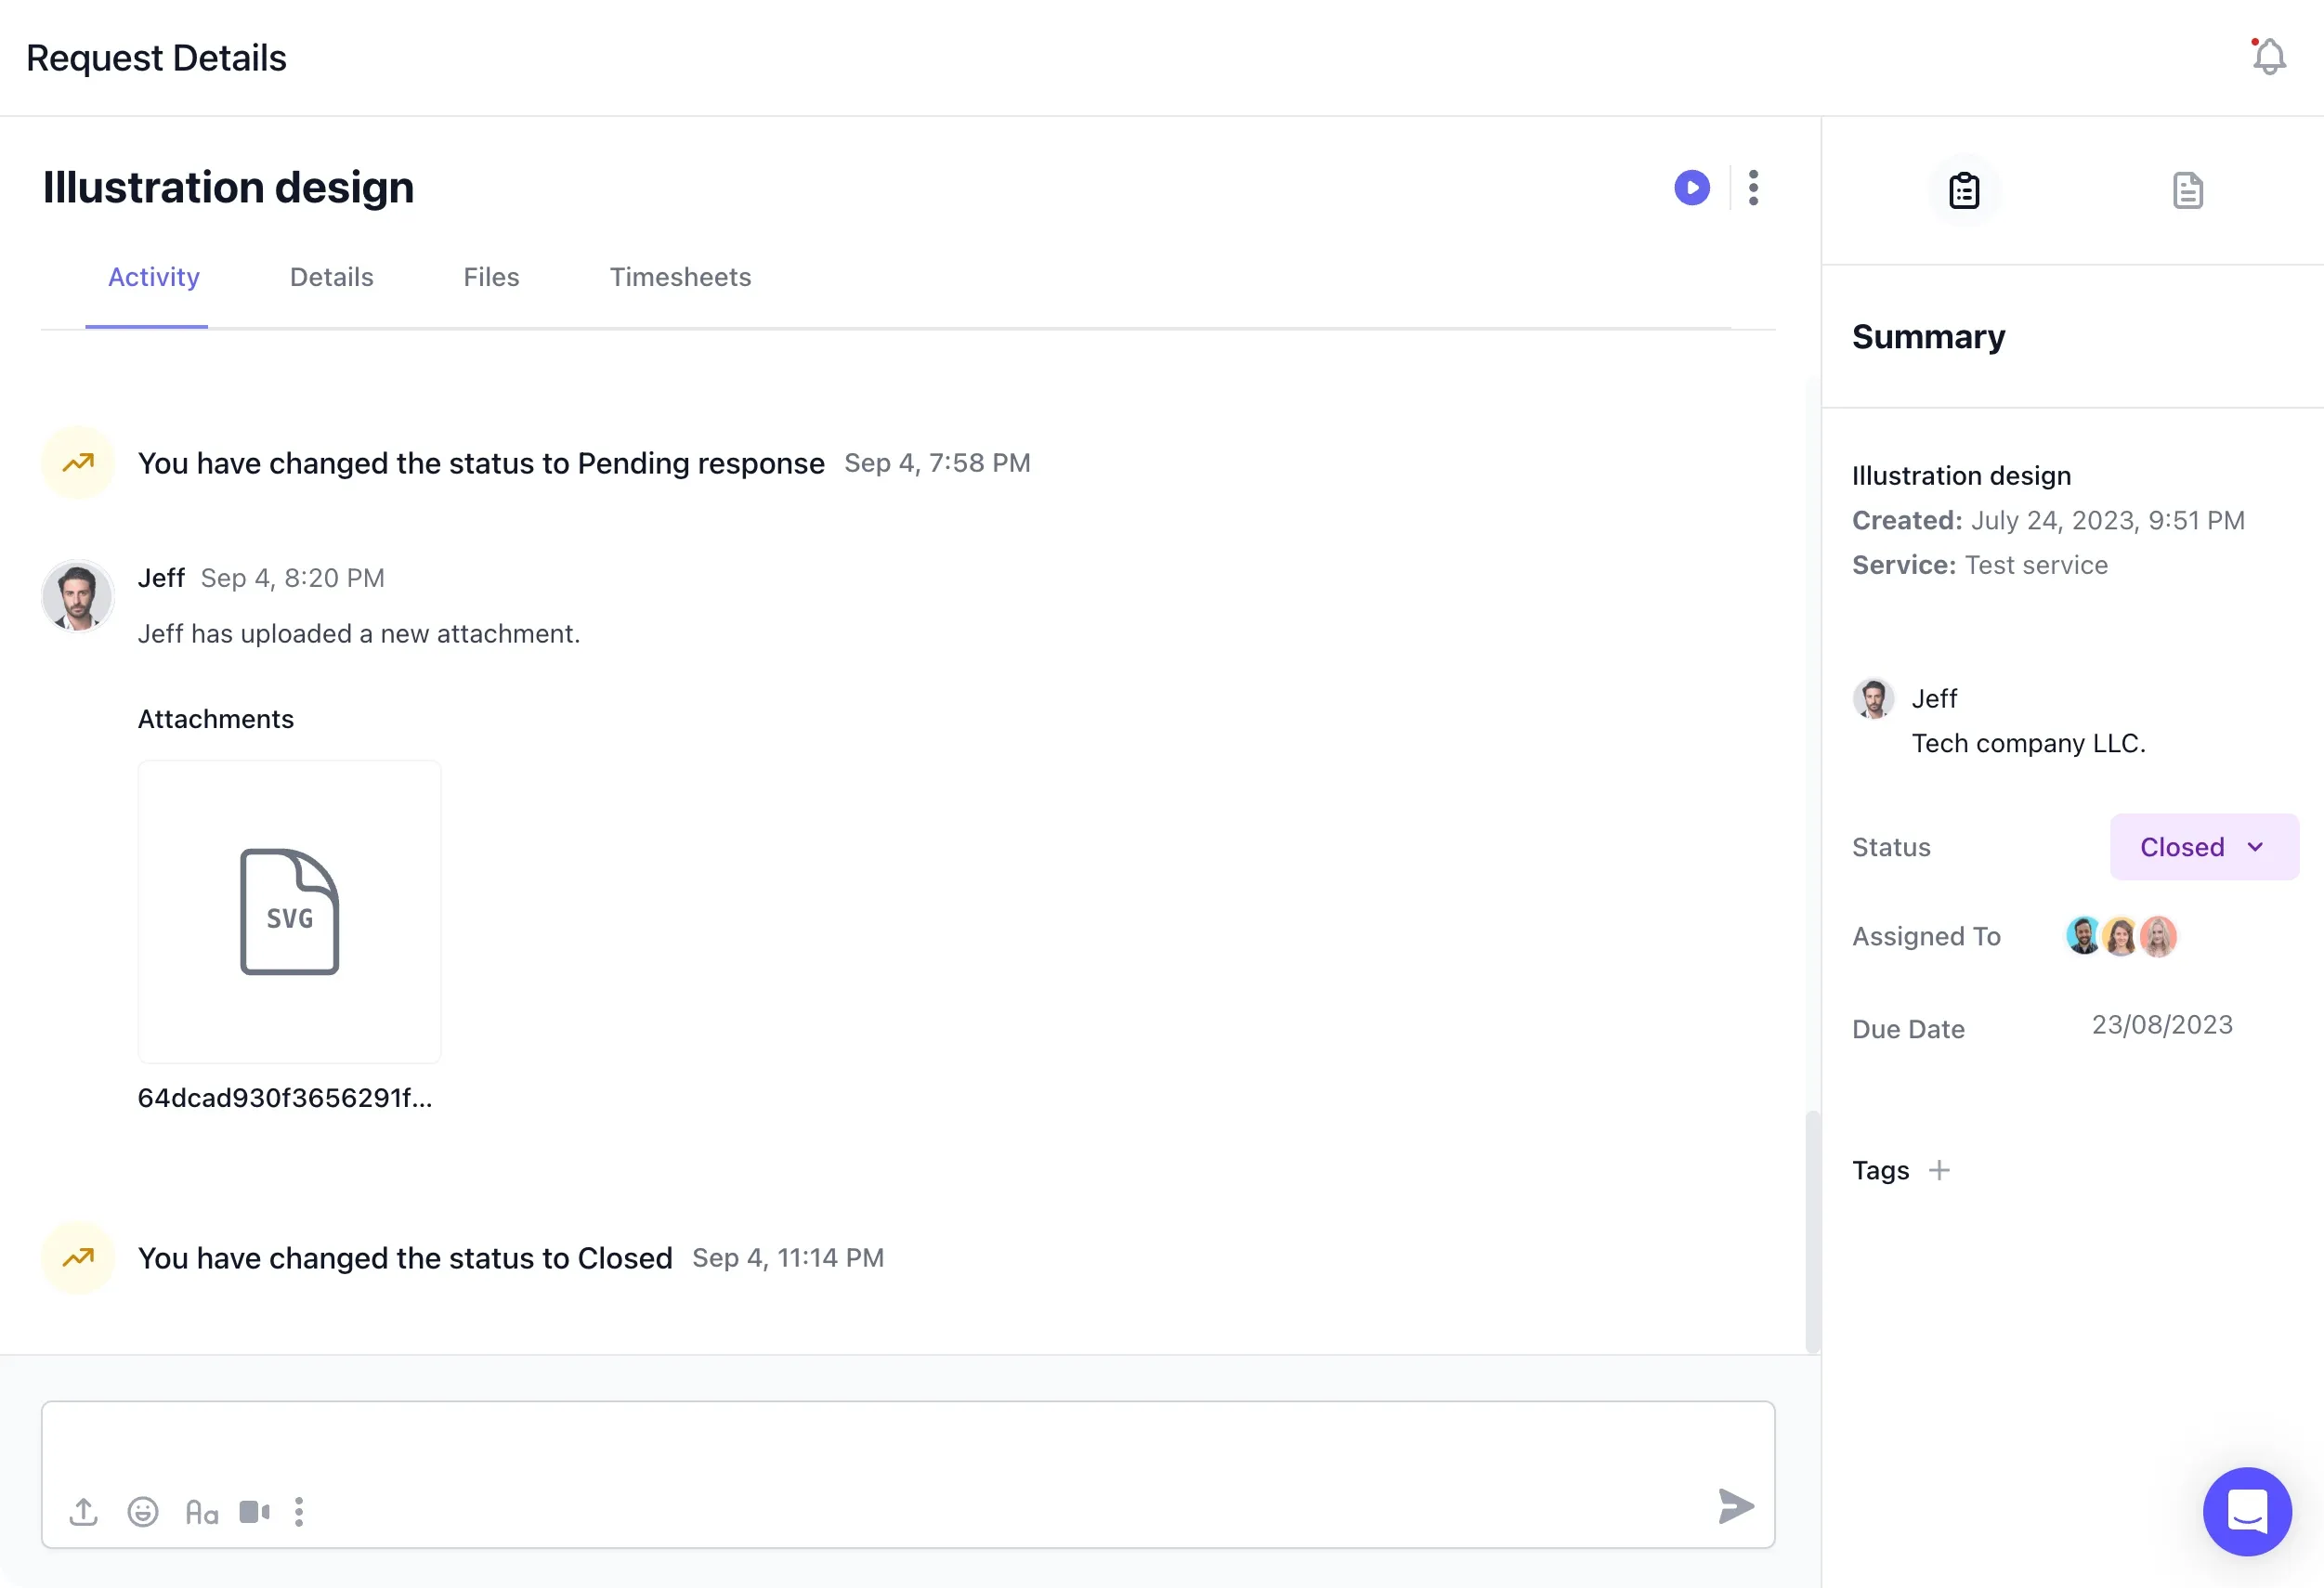
Task: Send the message with arrow icon
Action: pyautogui.click(x=1735, y=1506)
